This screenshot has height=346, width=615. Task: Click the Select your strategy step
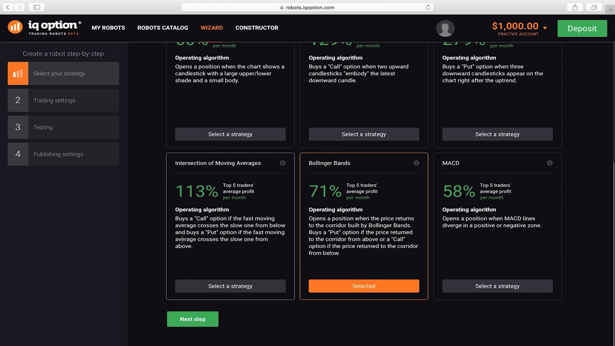pyautogui.click(x=63, y=74)
